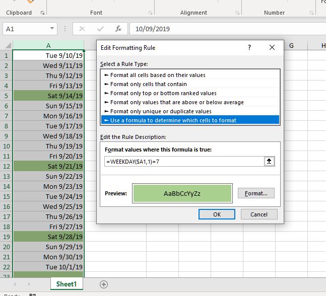Screen dimensions: 326x296
Task: Switch to the Sheet1 tab
Action: 67,284
